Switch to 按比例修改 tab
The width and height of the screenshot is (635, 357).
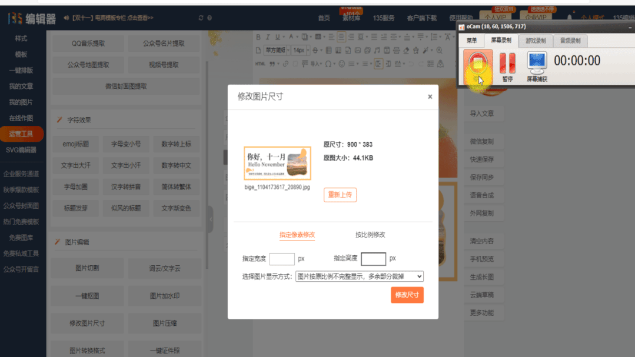(370, 235)
